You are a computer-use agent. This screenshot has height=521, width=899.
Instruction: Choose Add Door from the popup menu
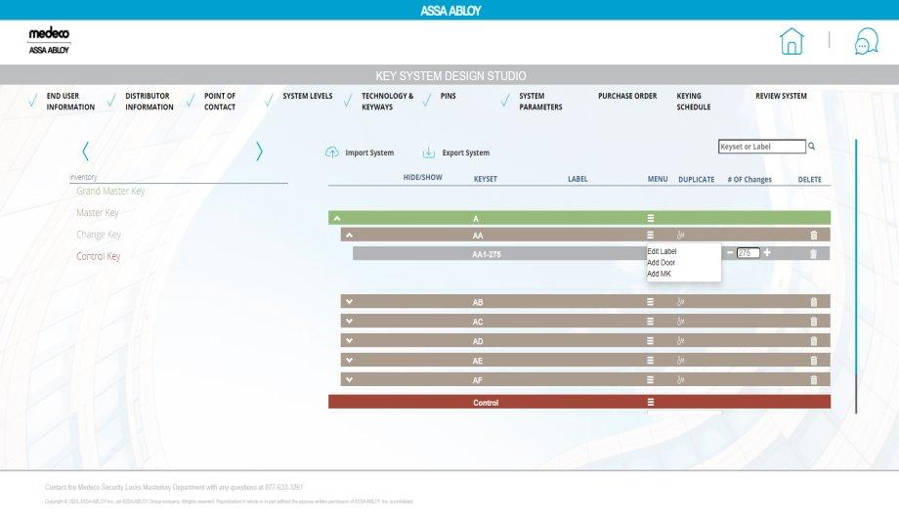coord(662,263)
